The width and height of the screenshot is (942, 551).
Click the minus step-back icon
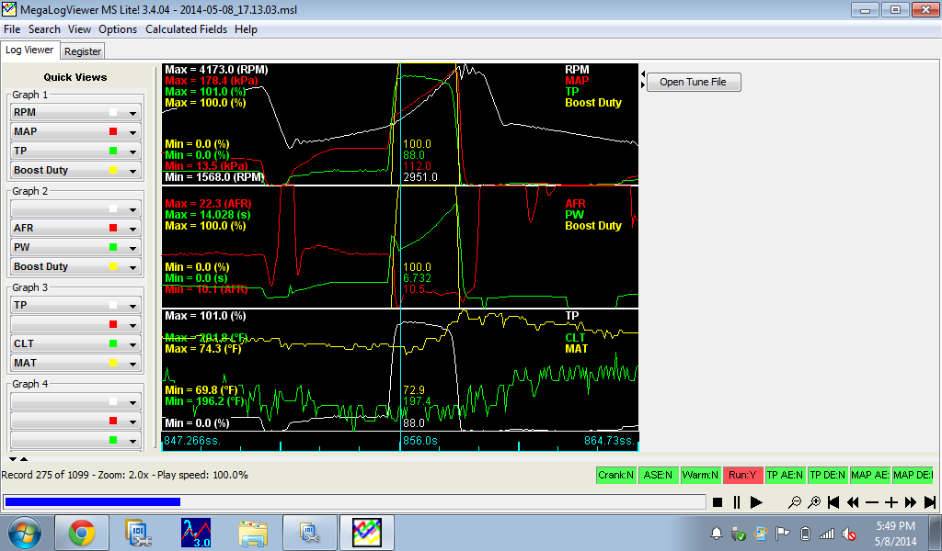(872, 502)
